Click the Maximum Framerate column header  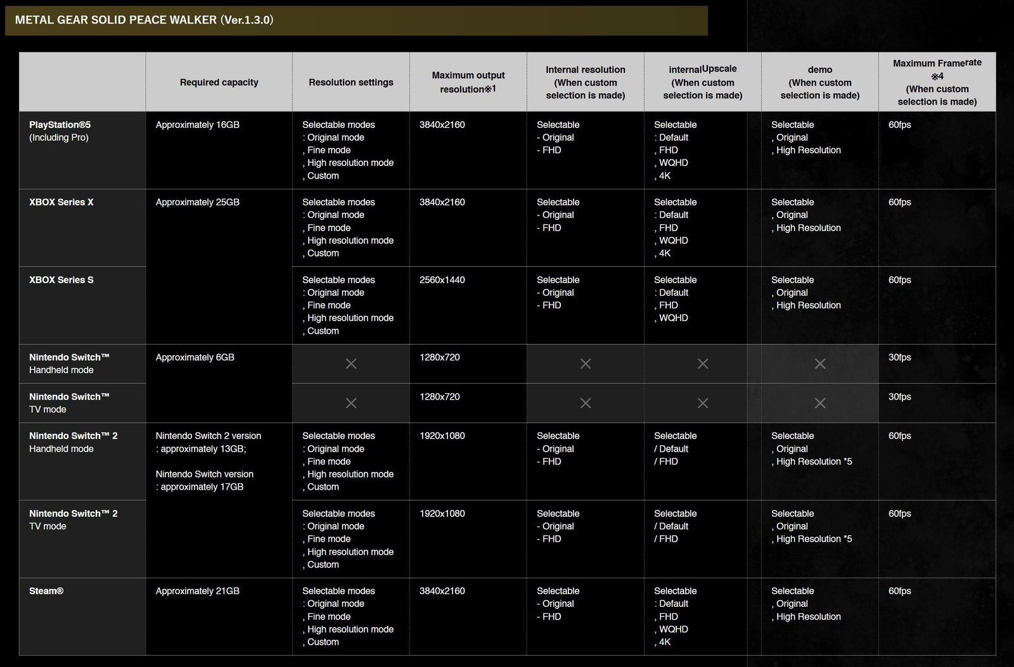(937, 82)
